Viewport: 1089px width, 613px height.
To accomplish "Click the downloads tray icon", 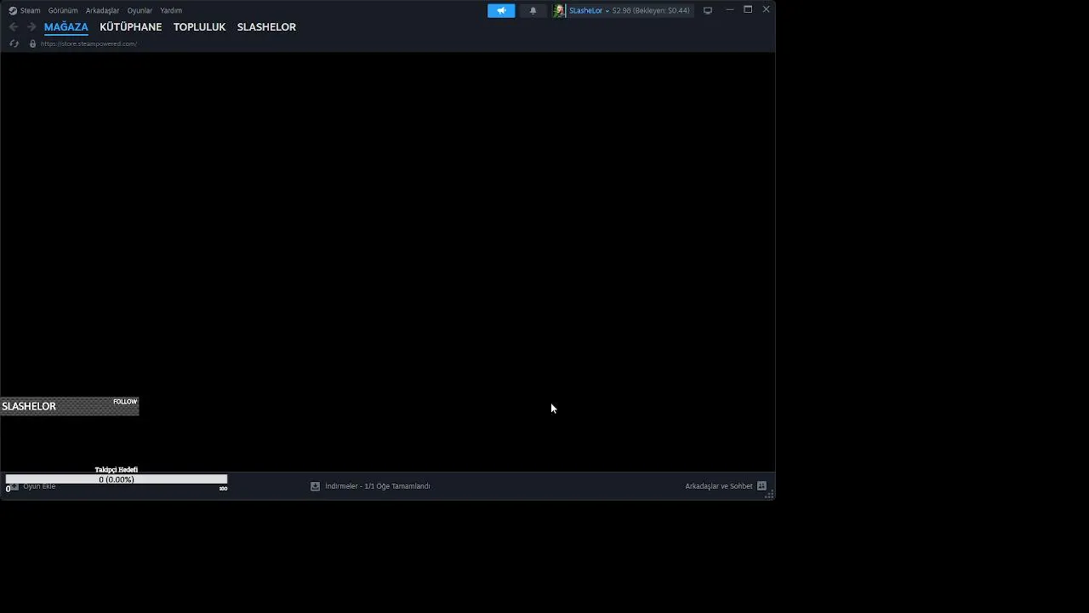I will pos(315,486).
